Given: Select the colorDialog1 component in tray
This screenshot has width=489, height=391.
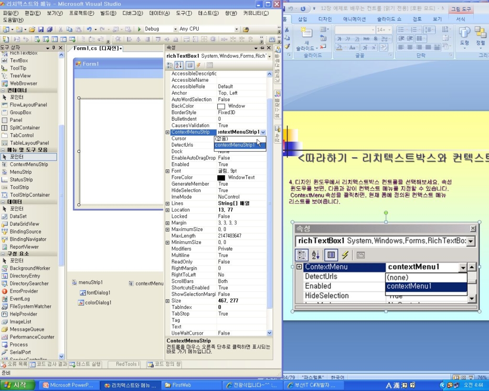Looking at the screenshot, I should tap(95, 303).
